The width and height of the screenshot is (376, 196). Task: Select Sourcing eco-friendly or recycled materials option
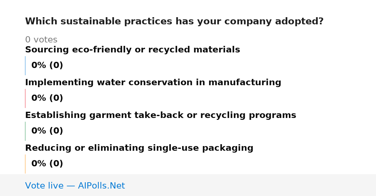(x=133, y=50)
